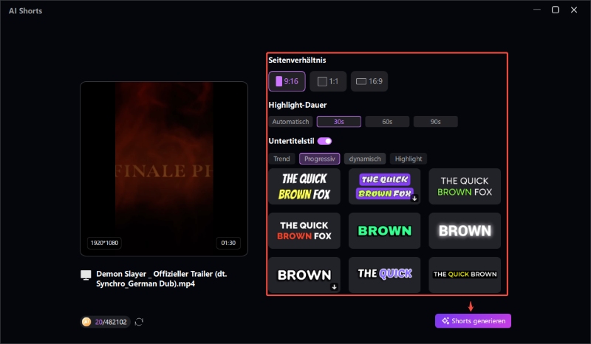Image resolution: width=591 pixels, height=344 pixels.
Task: Pick the green BROWN subtitle style
Action: tap(384, 231)
